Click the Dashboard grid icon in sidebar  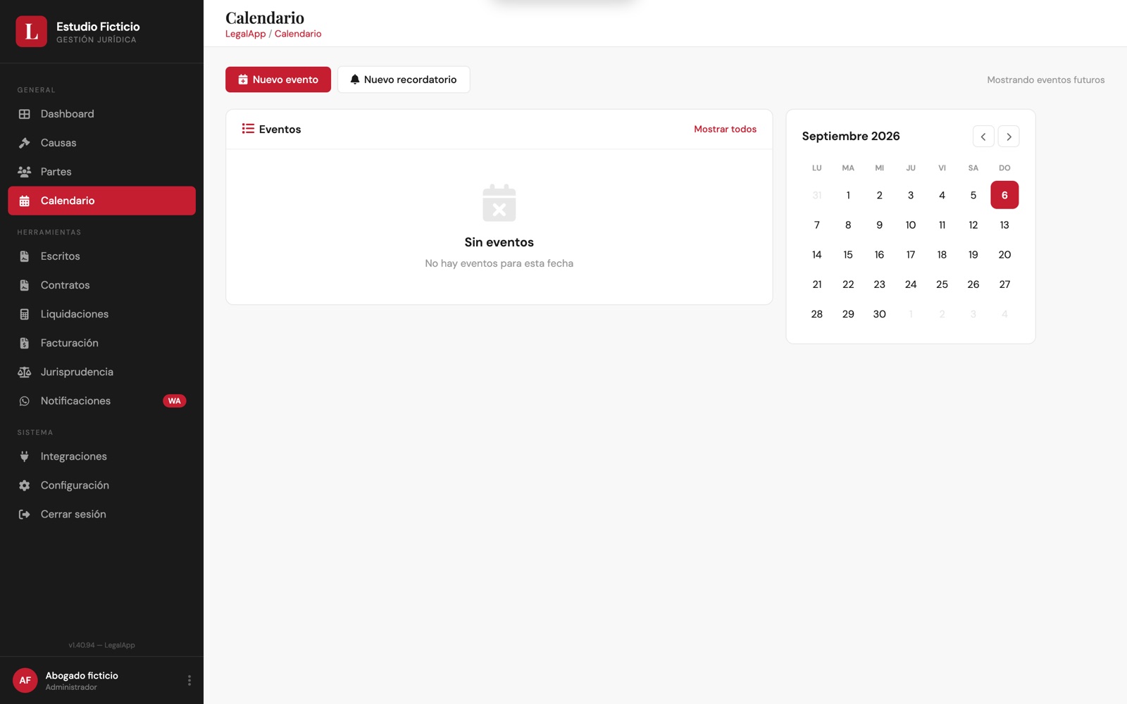[x=24, y=114]
